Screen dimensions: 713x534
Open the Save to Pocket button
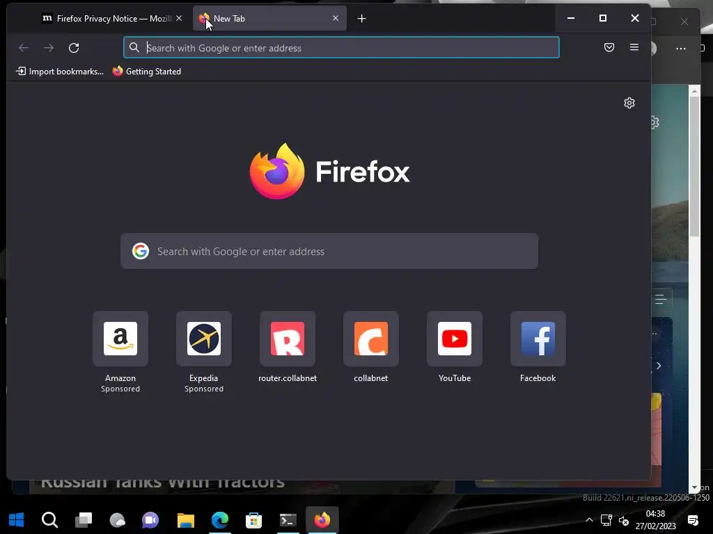pyautogui.click(x=609, y=48)
